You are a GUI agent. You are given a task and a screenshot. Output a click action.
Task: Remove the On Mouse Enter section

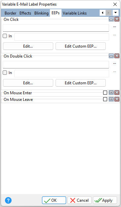(x=117, y=93)
